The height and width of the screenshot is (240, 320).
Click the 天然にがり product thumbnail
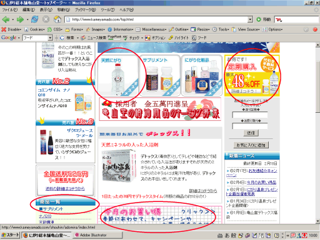tap(118, 75)
